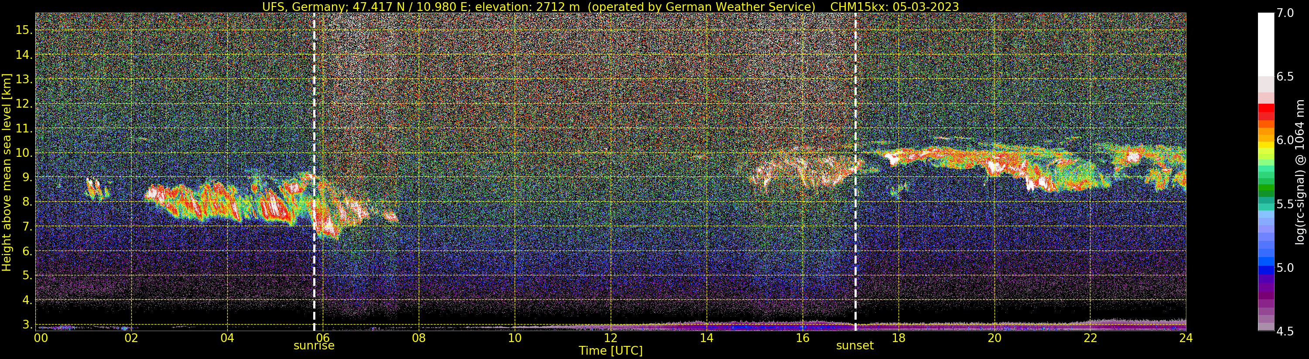The width and height of the screenshot is (1309, 359).
Task: Click the '08' time tick label
Action: [x=419, y=338]
